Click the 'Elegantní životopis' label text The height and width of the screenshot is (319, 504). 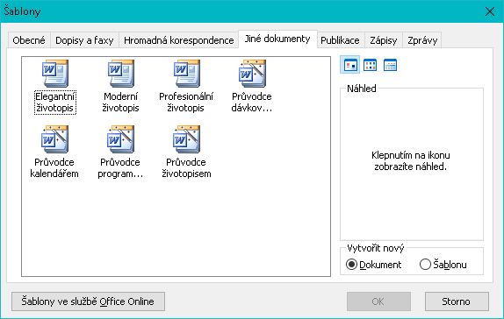click(55, 103)
